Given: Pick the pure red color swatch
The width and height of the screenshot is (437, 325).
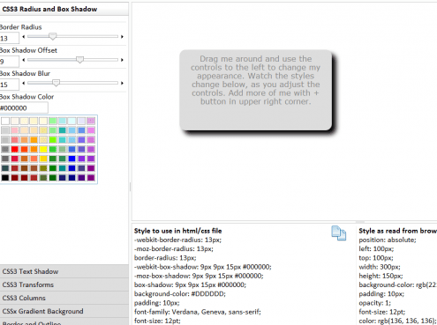Looking at the screenshot, I should coord(15,149).
